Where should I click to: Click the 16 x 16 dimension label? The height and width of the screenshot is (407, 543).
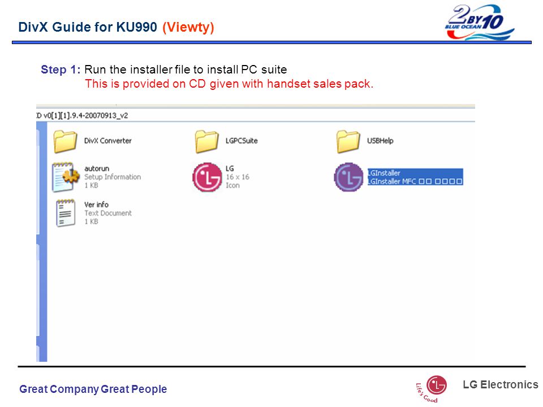[237, 177]
